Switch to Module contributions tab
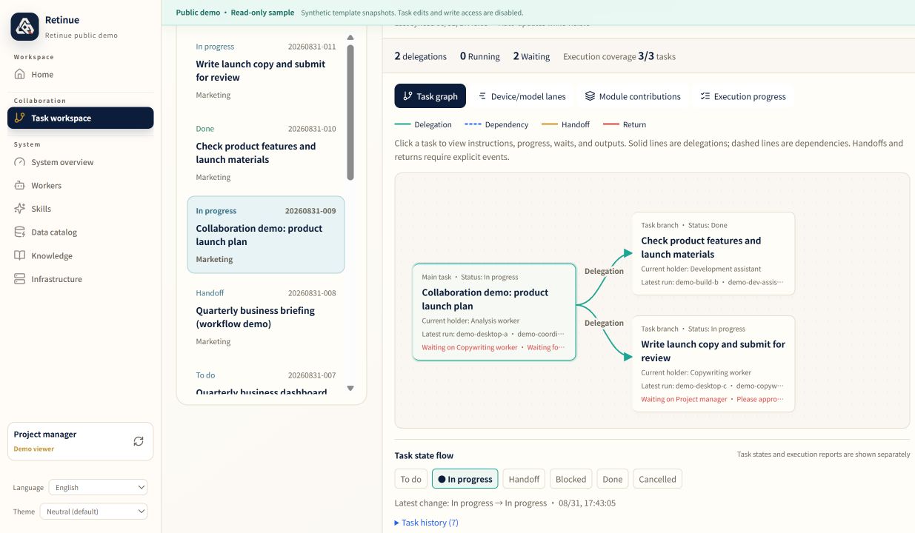This screenshot has width=915, height=533. tap(633, 96)
